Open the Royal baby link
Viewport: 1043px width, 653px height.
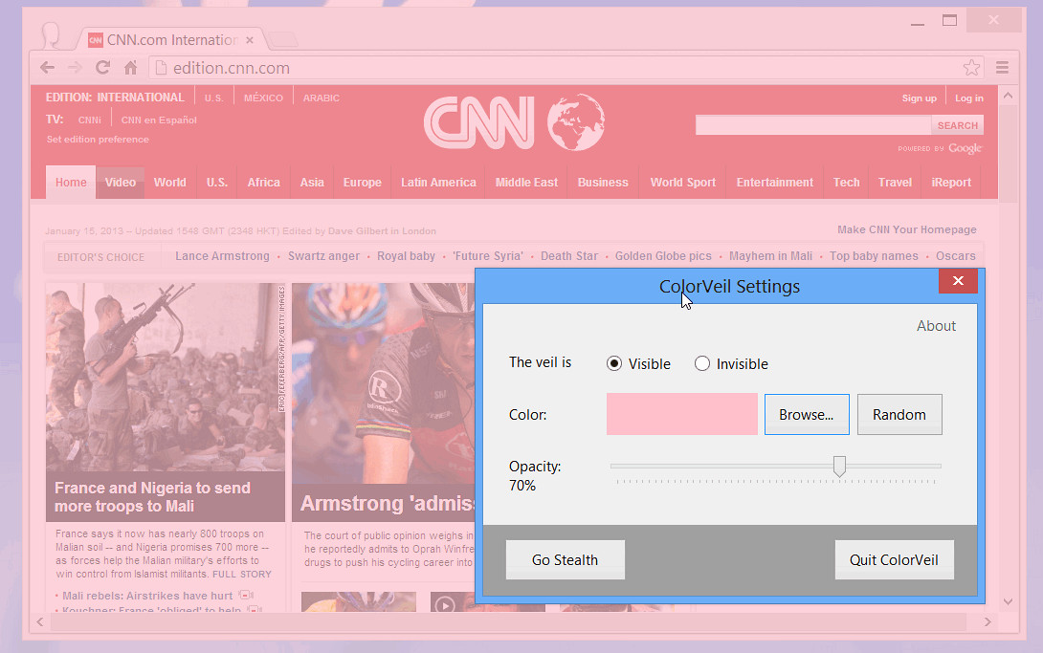(x=406, y=256)
